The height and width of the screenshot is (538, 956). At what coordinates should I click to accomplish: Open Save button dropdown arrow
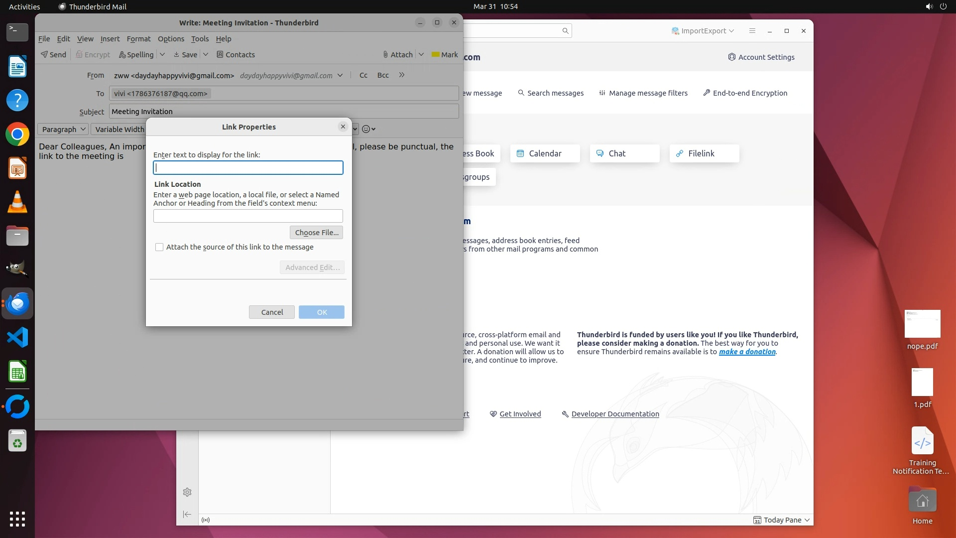tap(205, 55)
